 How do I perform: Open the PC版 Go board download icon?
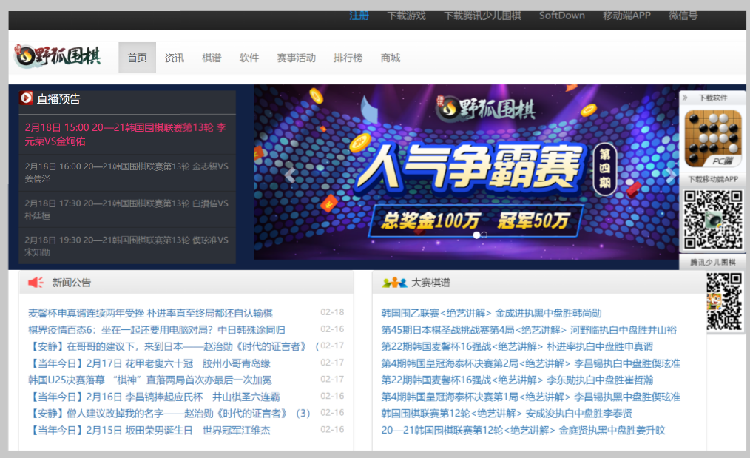(713, 138)
